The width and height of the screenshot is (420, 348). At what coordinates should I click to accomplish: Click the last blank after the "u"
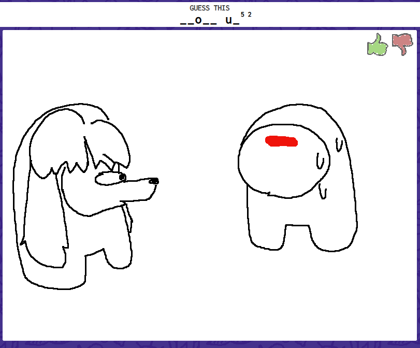coord(236,22)
